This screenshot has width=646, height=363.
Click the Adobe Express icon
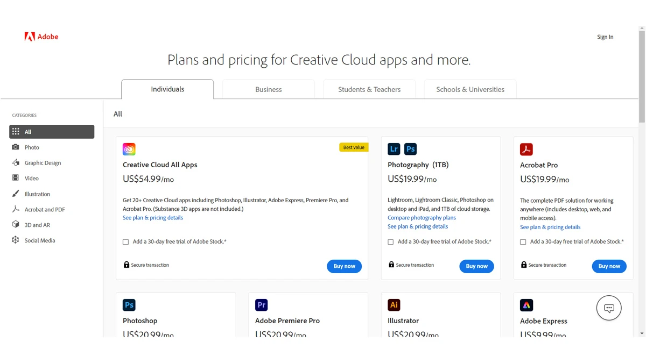[x=526, y=305]
